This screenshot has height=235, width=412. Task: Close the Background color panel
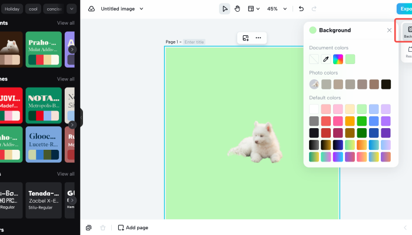tap(389, 30)
